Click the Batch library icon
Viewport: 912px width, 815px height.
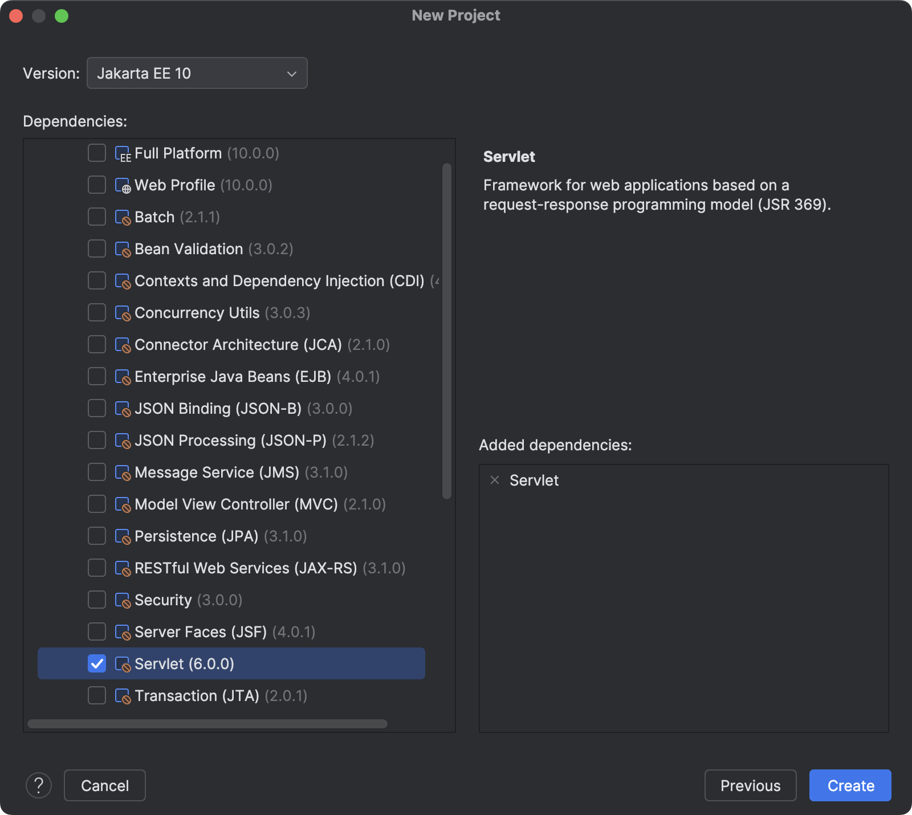(x=123, y=217)
